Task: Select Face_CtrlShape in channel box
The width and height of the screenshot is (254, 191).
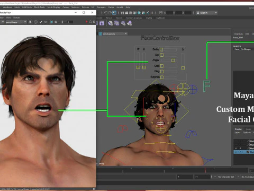Action: click(x=242, y=49)
